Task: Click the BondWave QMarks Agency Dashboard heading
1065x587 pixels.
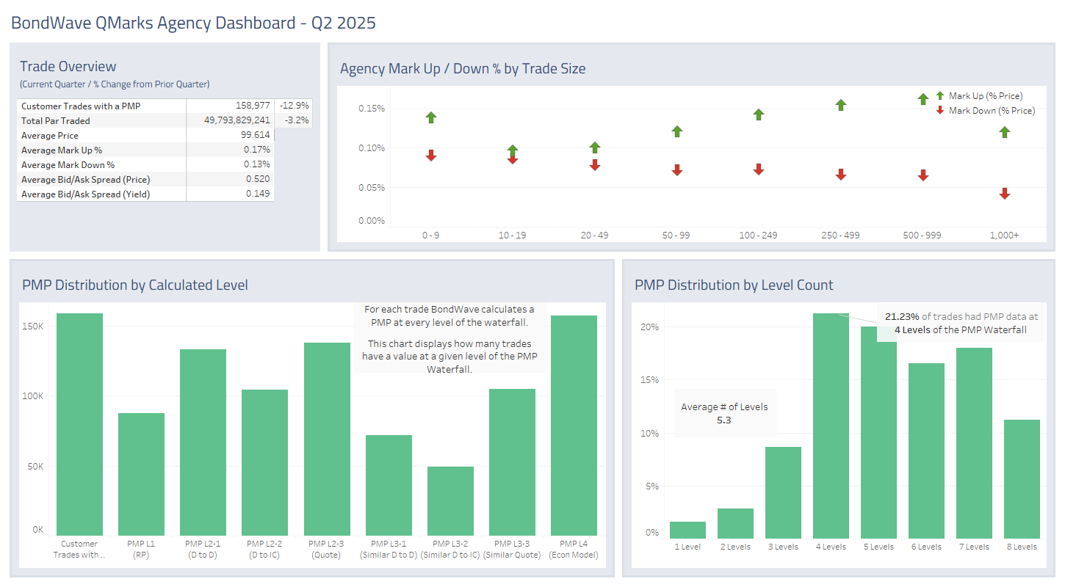Action: 193,23
